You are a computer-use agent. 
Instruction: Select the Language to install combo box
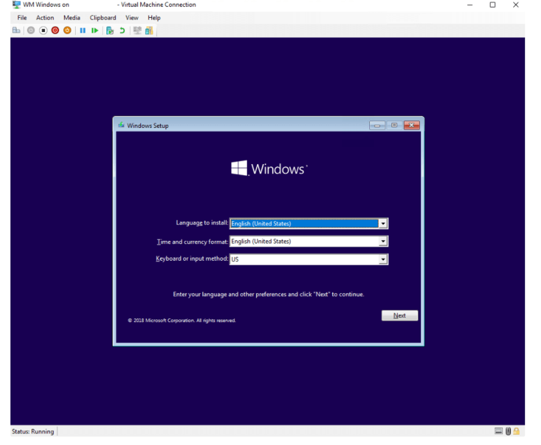[309, 224]
